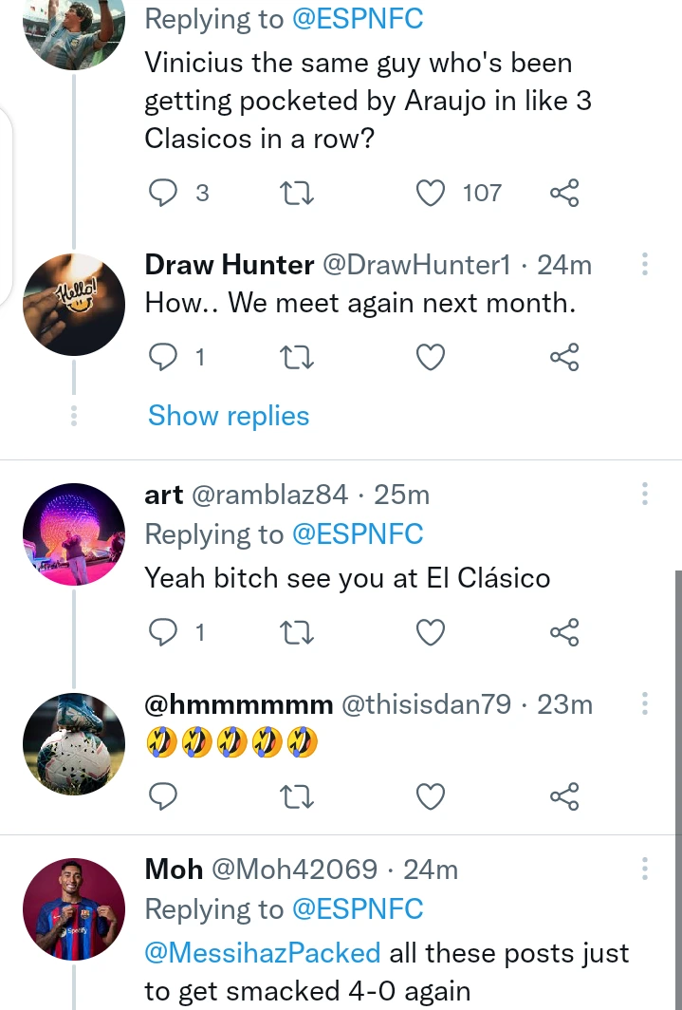Viewport: 682px width, 1010px height.
Task: Retweet the Vinicius Clasicos tweet
Action: tap(299, 194)
